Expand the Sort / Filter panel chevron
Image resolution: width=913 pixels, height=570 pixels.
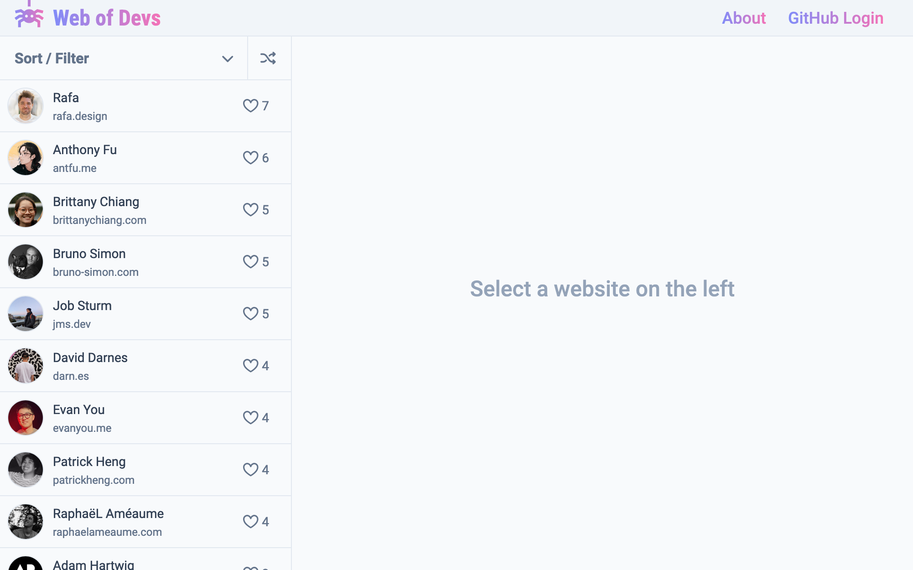[228, 58]
